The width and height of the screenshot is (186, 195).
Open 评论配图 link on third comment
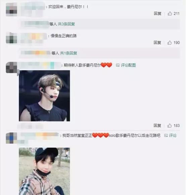click(x=128, y=65)
